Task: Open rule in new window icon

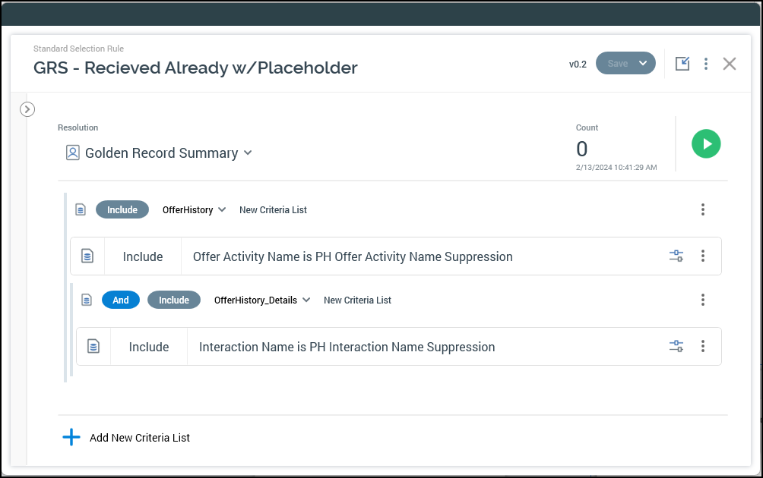Action: pos(682,64)
